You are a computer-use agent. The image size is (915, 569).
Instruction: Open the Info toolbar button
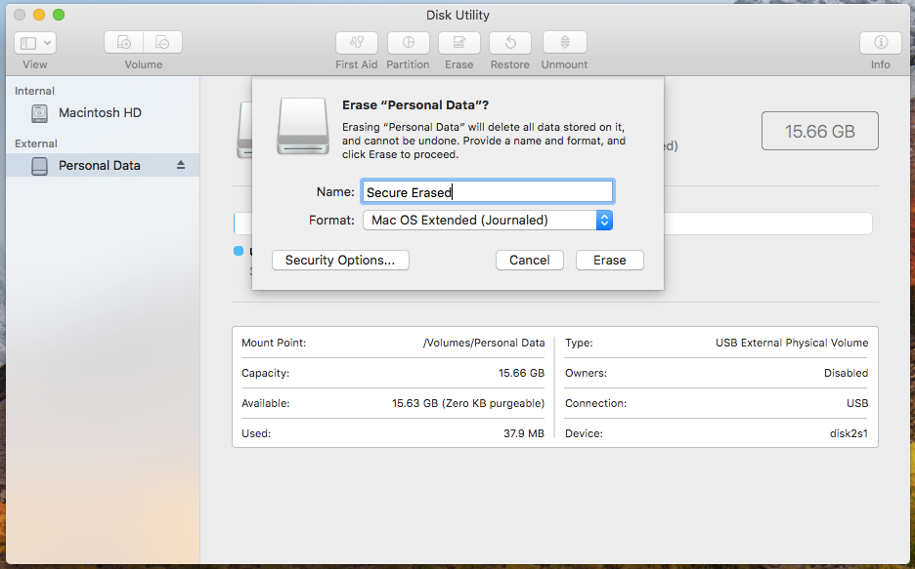(x=881, y=43)
